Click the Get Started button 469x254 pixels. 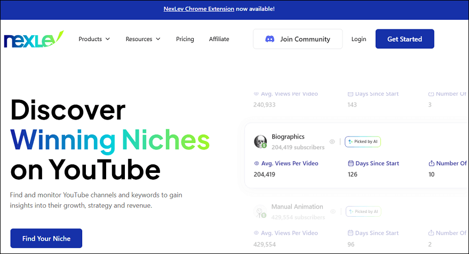(404, 39)
